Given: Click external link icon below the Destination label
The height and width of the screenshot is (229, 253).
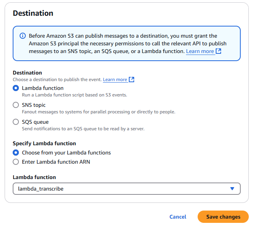Looking at the screenshot, I should tap(131, 80).
